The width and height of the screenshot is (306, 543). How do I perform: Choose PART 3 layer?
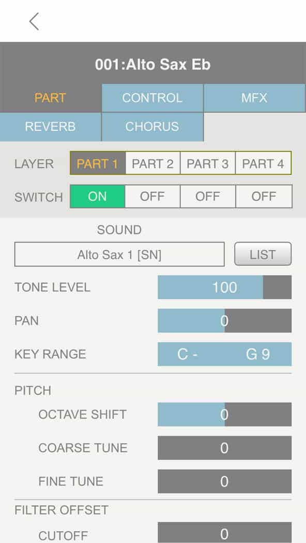tap(208, 163)
